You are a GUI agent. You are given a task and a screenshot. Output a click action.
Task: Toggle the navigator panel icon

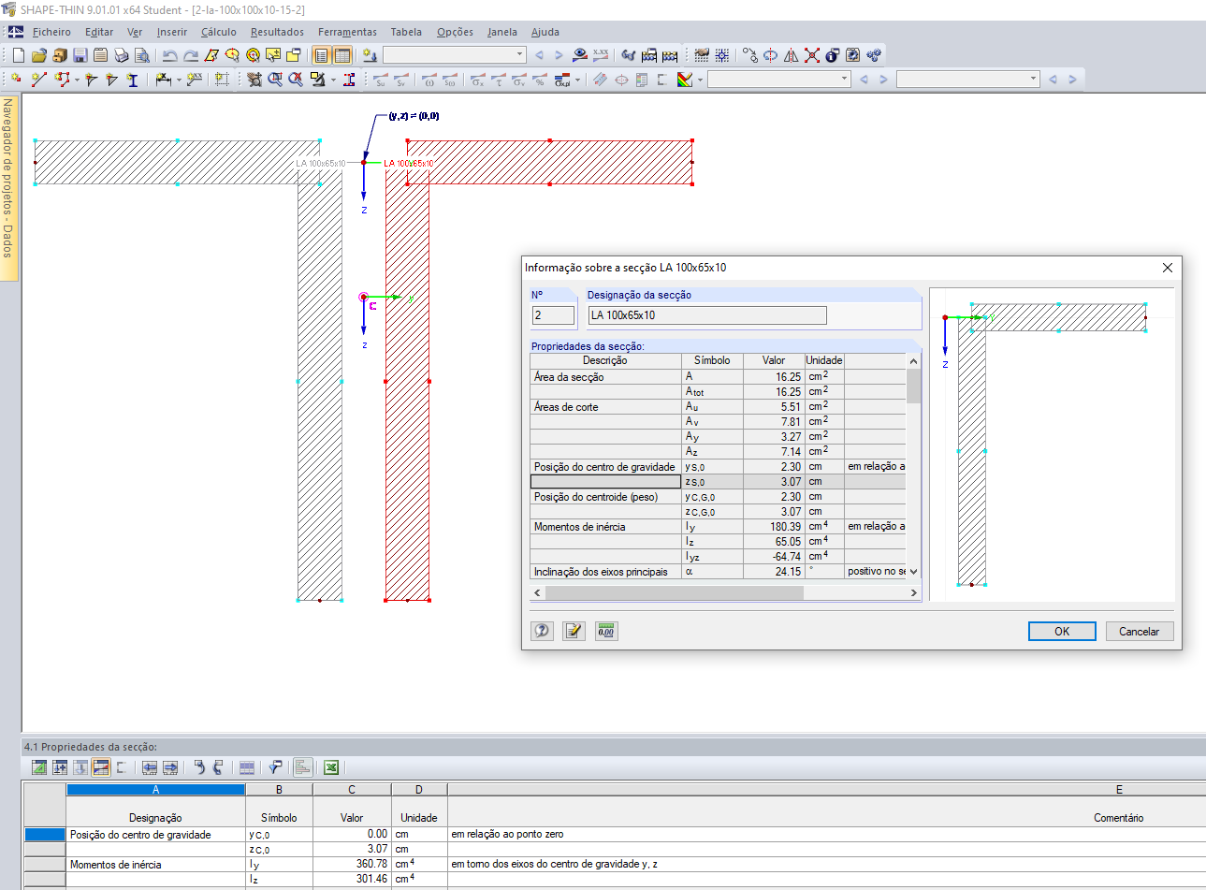[x=322, y=55]
